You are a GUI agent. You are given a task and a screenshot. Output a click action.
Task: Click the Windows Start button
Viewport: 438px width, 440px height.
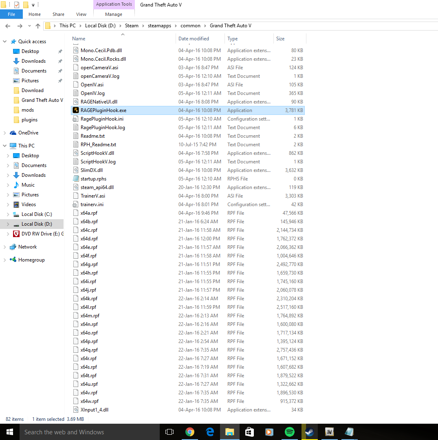pyautogui.click(x=9, y=432)
